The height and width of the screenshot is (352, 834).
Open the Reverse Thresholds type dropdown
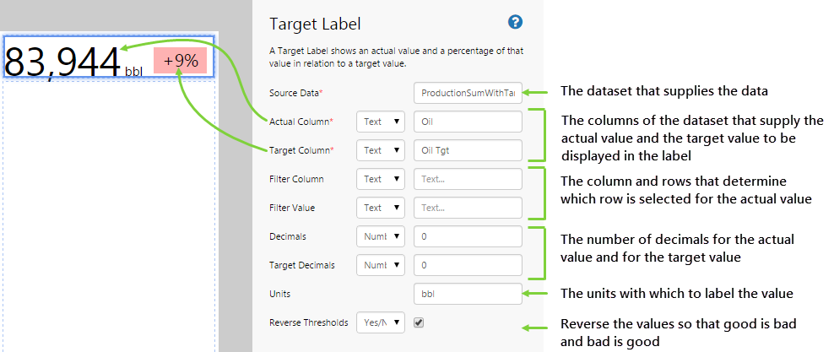381,322
